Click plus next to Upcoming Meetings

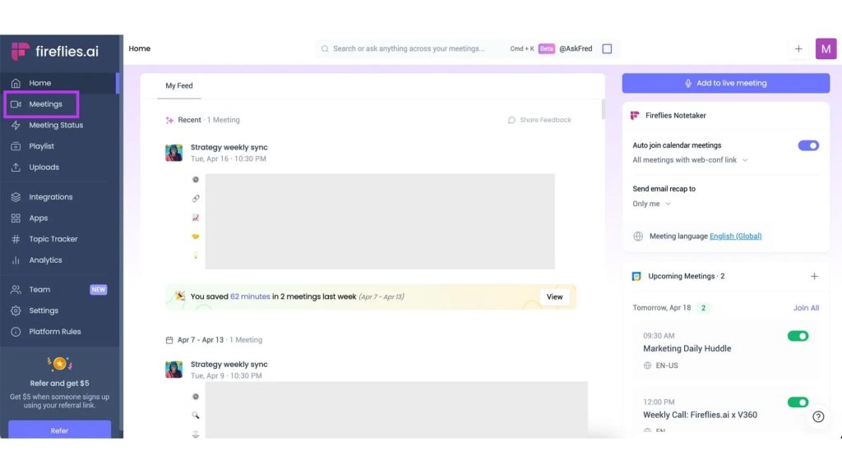pyautogui.click(x=814, y=276)
